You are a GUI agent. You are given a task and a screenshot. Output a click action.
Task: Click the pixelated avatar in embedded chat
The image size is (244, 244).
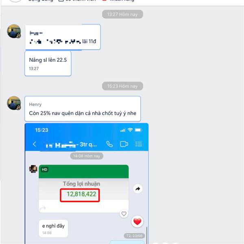coord(33,169)
